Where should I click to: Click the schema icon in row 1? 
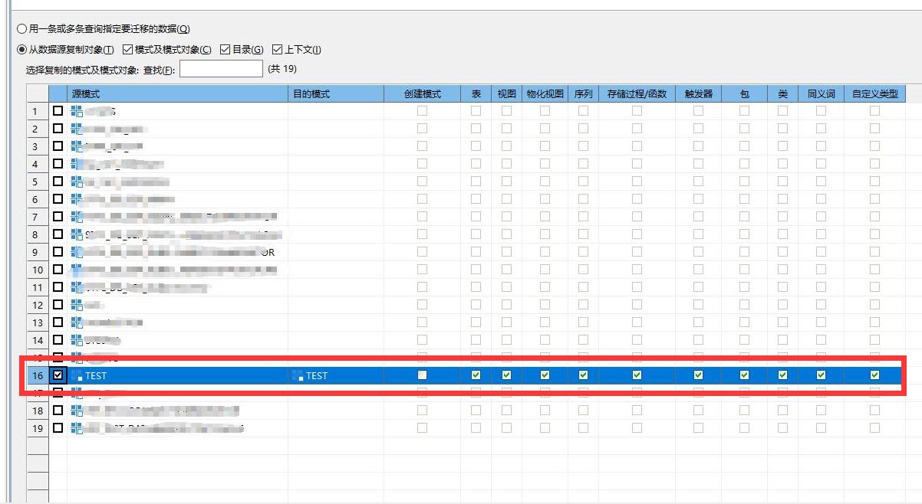point(77,111)
